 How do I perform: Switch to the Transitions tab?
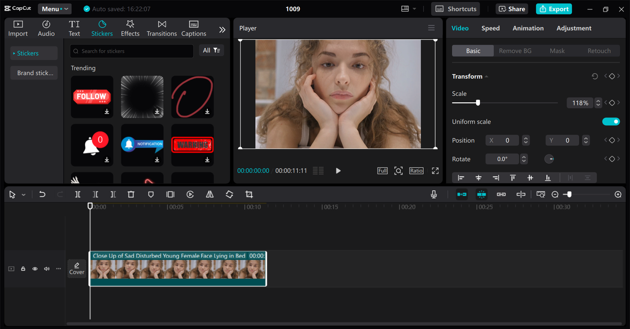(161, 29)
